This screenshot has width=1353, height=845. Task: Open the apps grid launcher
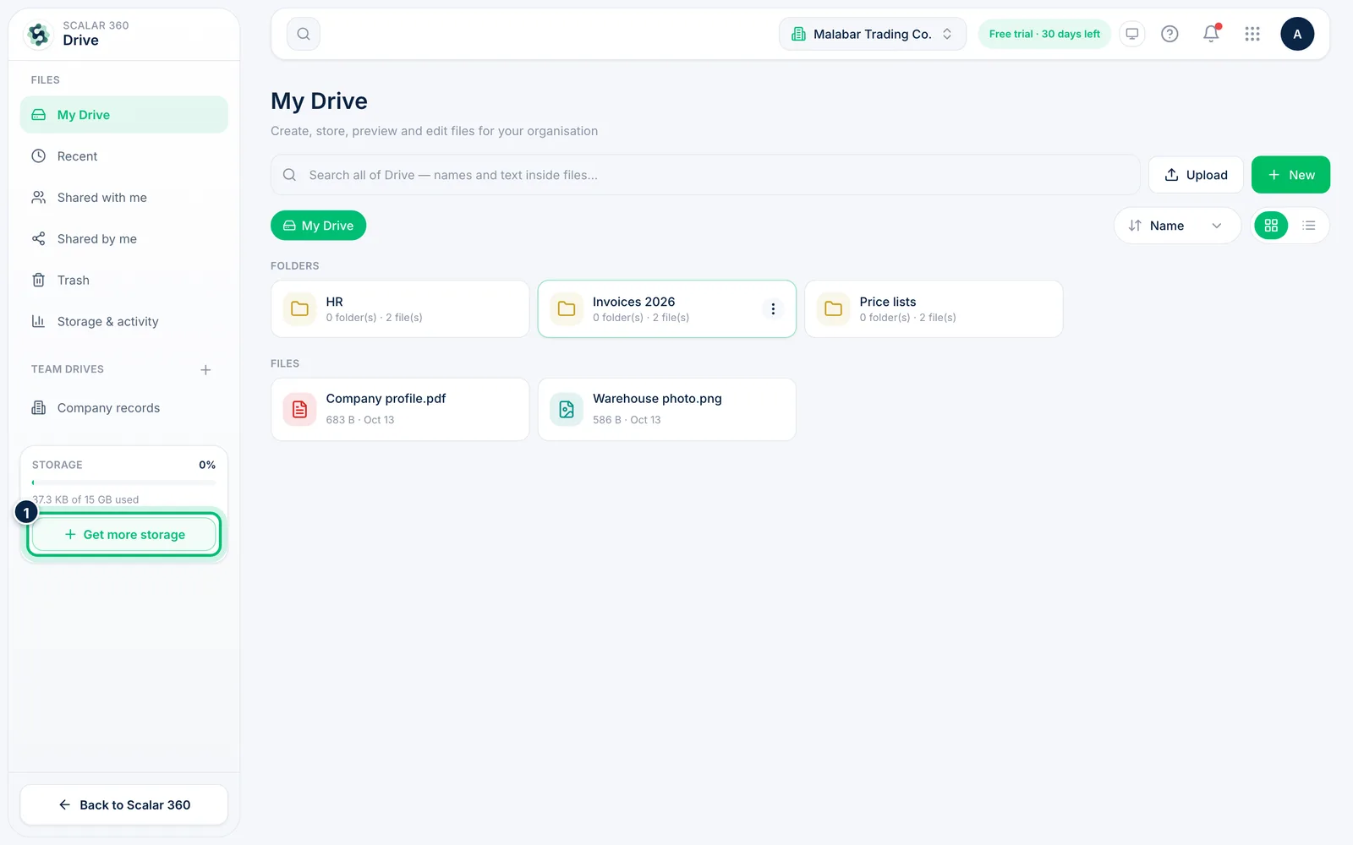point(1252,34)
